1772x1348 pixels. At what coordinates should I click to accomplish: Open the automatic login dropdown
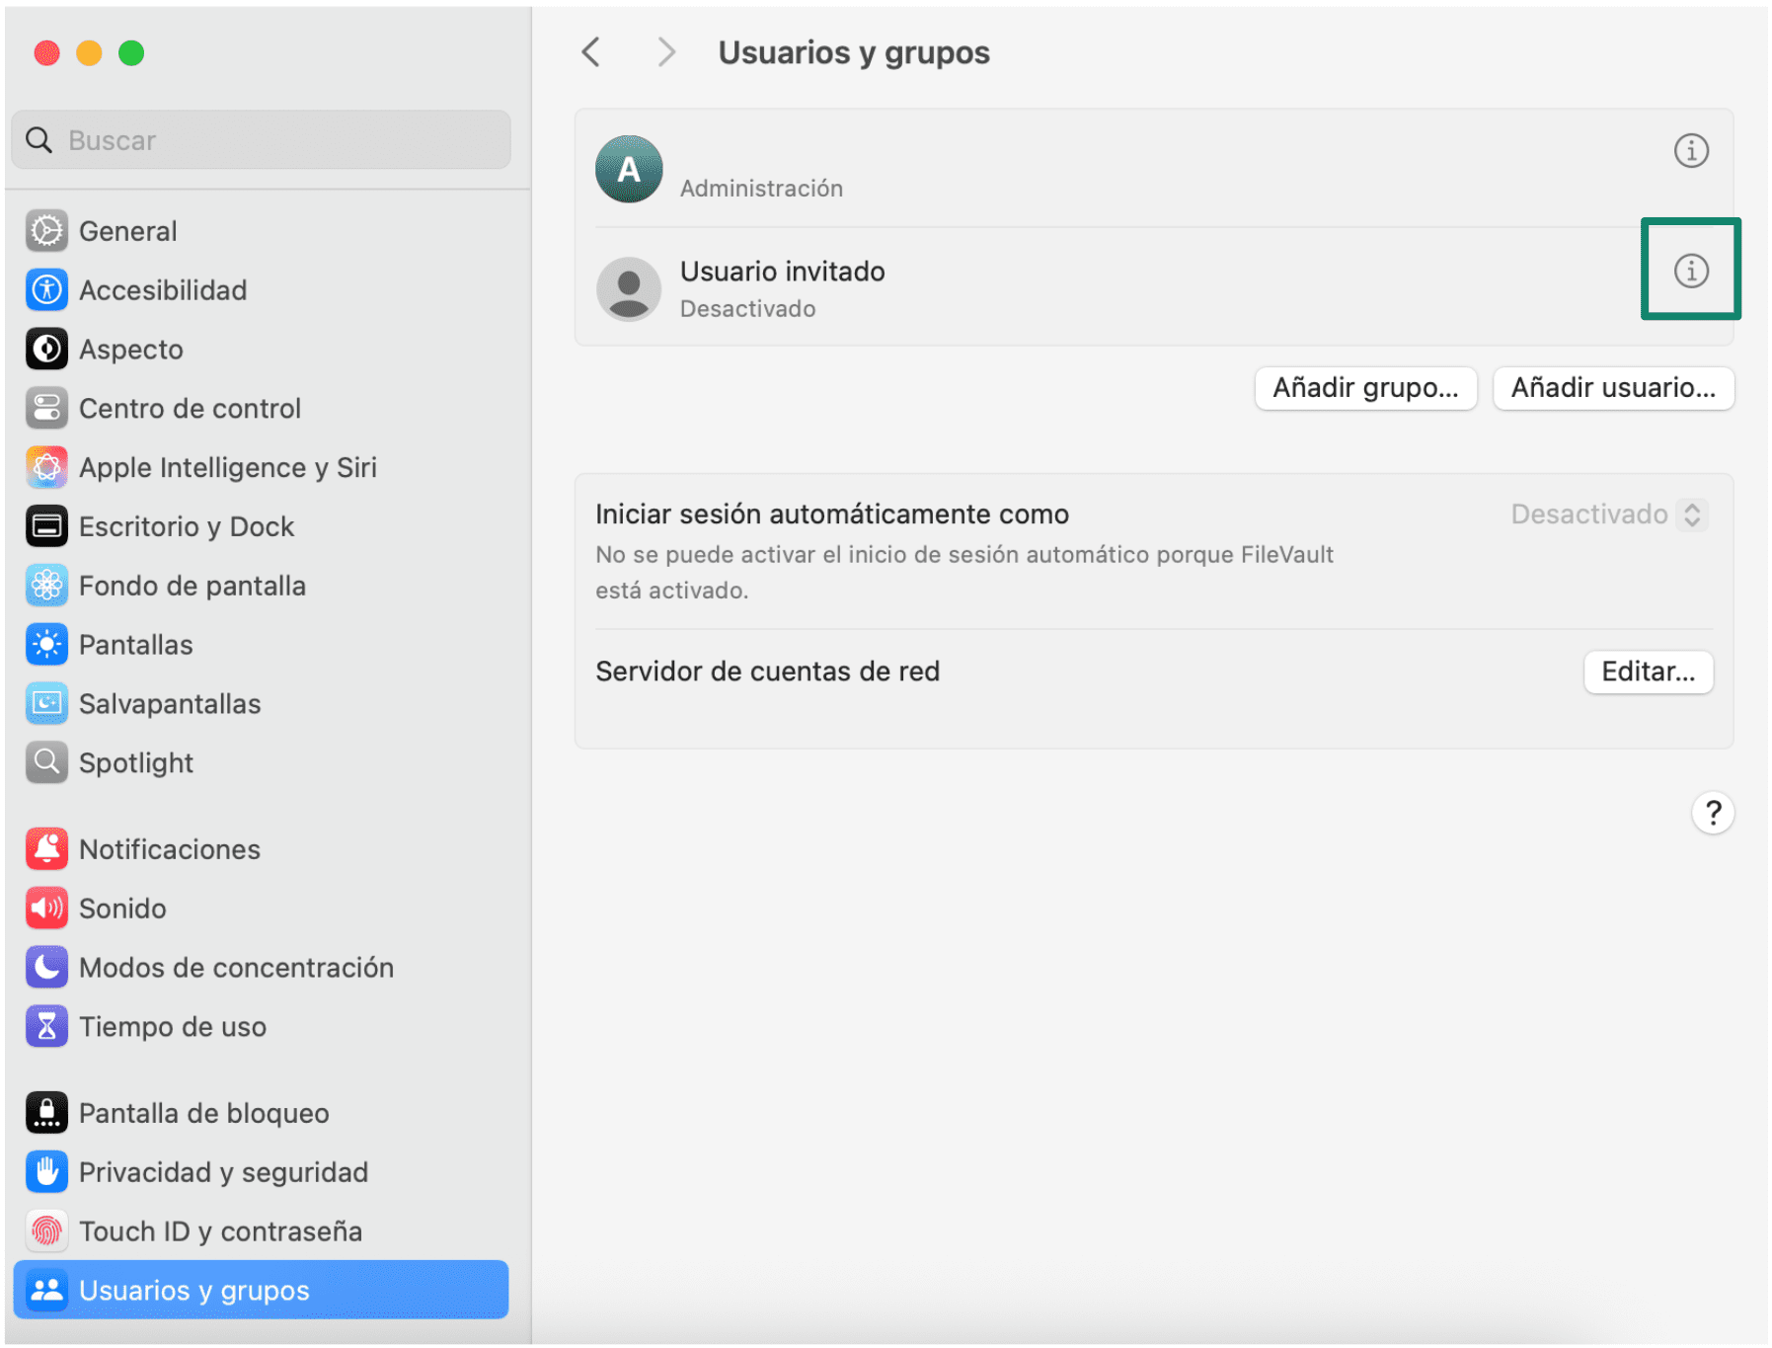click(x=1606, y=514)
